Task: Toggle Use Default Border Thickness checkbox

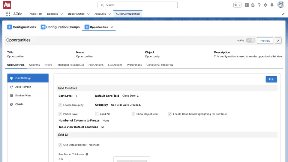Action: (x=60, y=145)
